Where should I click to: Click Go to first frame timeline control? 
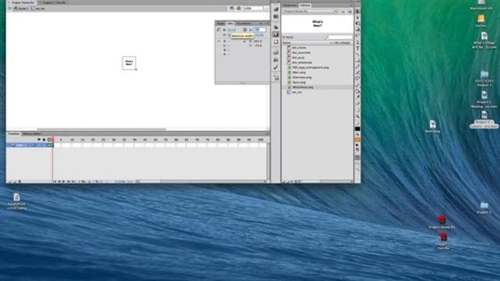click(55, 182)
